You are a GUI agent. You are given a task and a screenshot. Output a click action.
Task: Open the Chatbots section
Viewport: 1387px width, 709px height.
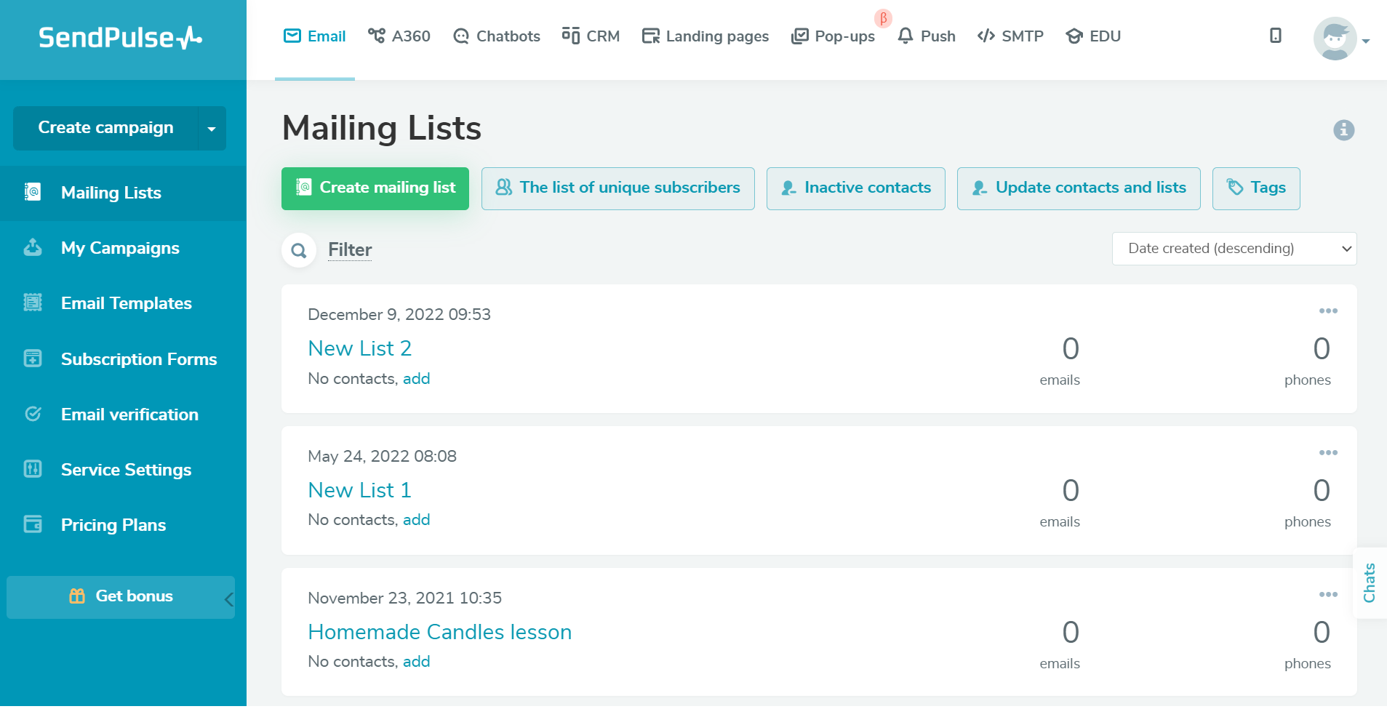[x=461, y=36]
